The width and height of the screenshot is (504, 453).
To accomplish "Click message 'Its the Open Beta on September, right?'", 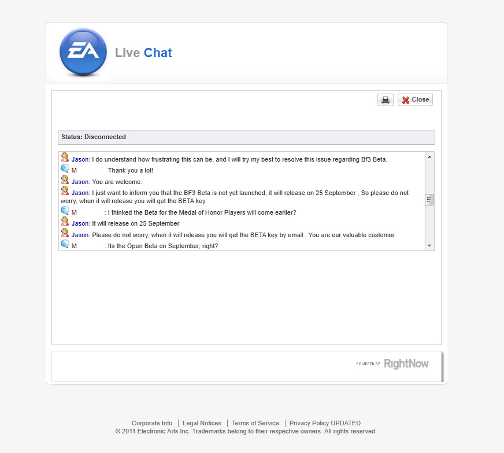I will (x=163, y=246).
